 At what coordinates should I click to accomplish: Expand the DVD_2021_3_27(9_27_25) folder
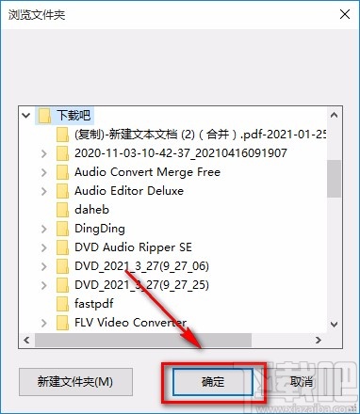44,285
